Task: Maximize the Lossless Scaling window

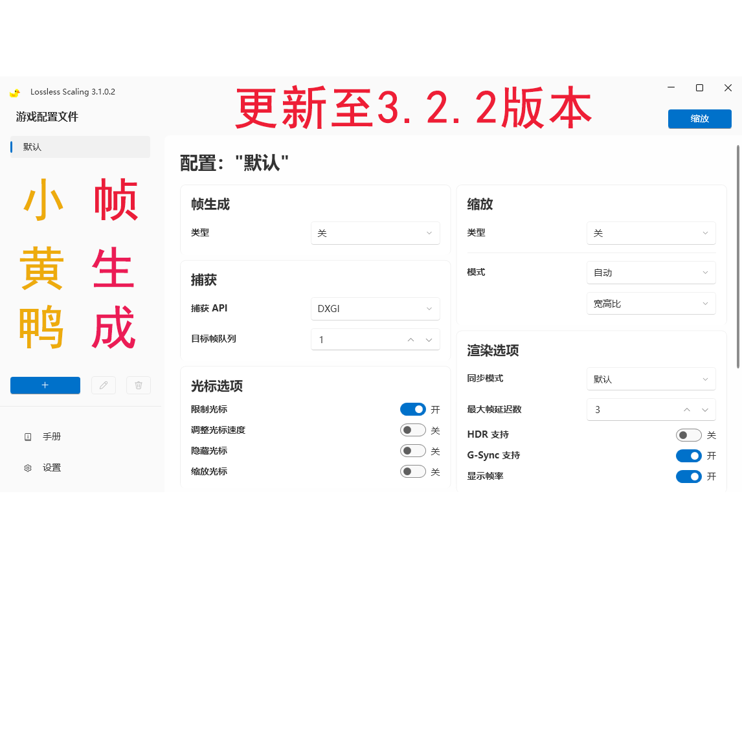Action: coord(699,87)
